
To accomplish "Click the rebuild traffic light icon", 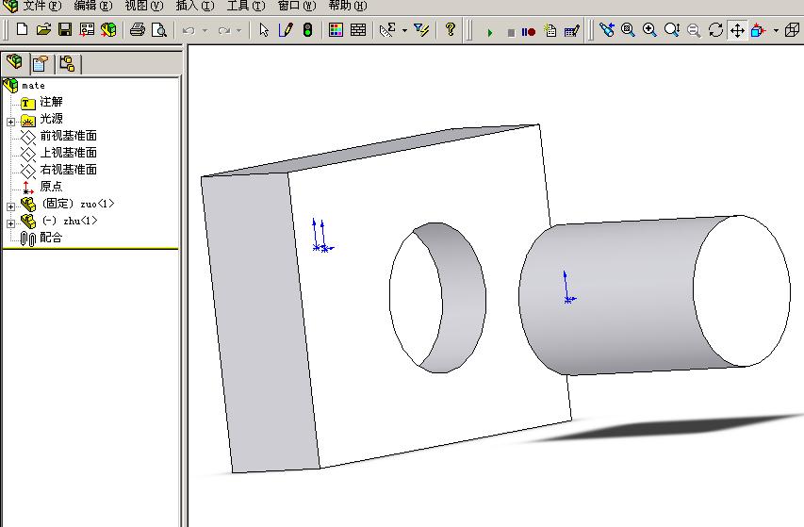I will (x=307, y=30).
